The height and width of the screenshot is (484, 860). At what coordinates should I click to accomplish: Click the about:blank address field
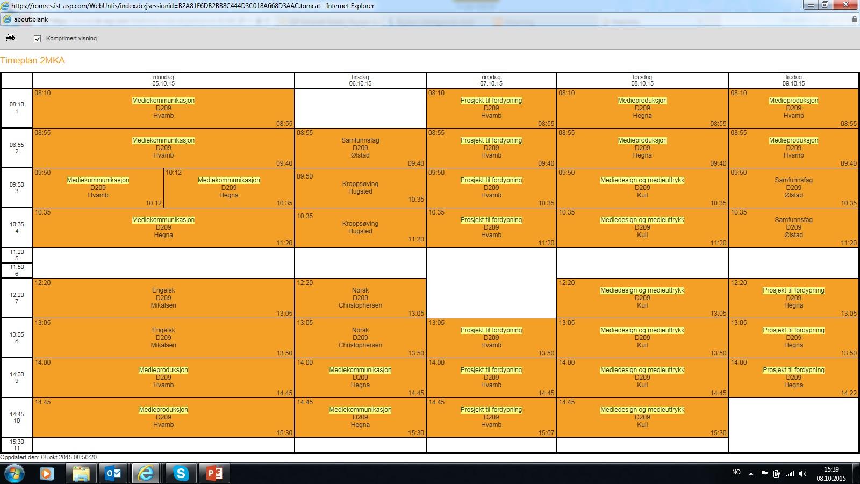430,19
